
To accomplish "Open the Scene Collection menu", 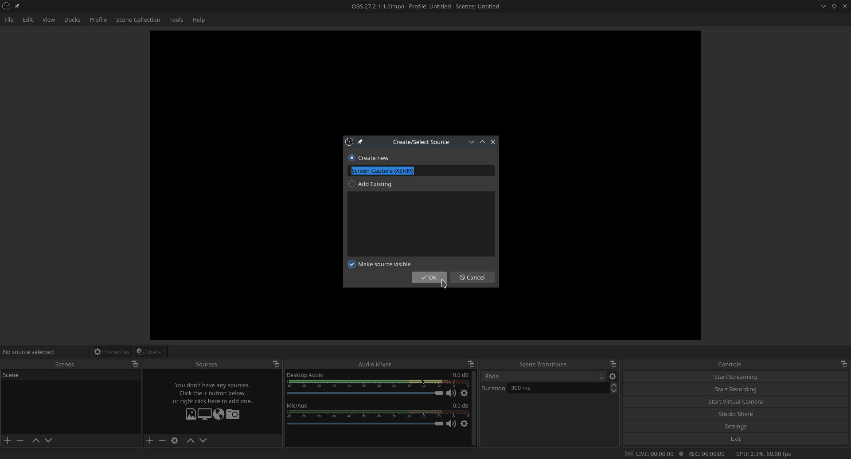I will [138, 19].
